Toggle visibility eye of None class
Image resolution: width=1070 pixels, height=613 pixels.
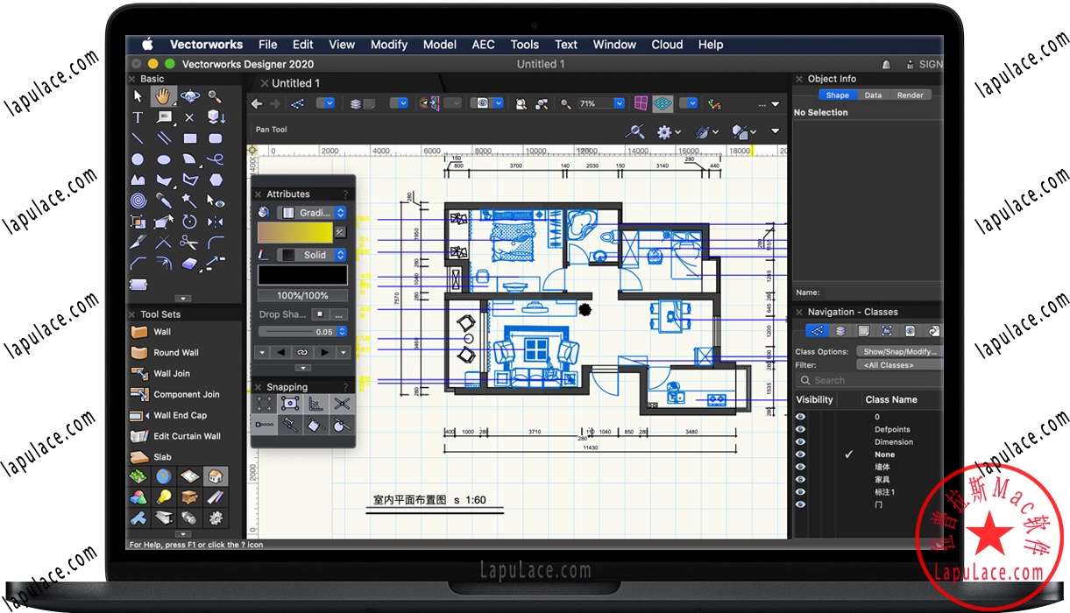tap(800, 454)
